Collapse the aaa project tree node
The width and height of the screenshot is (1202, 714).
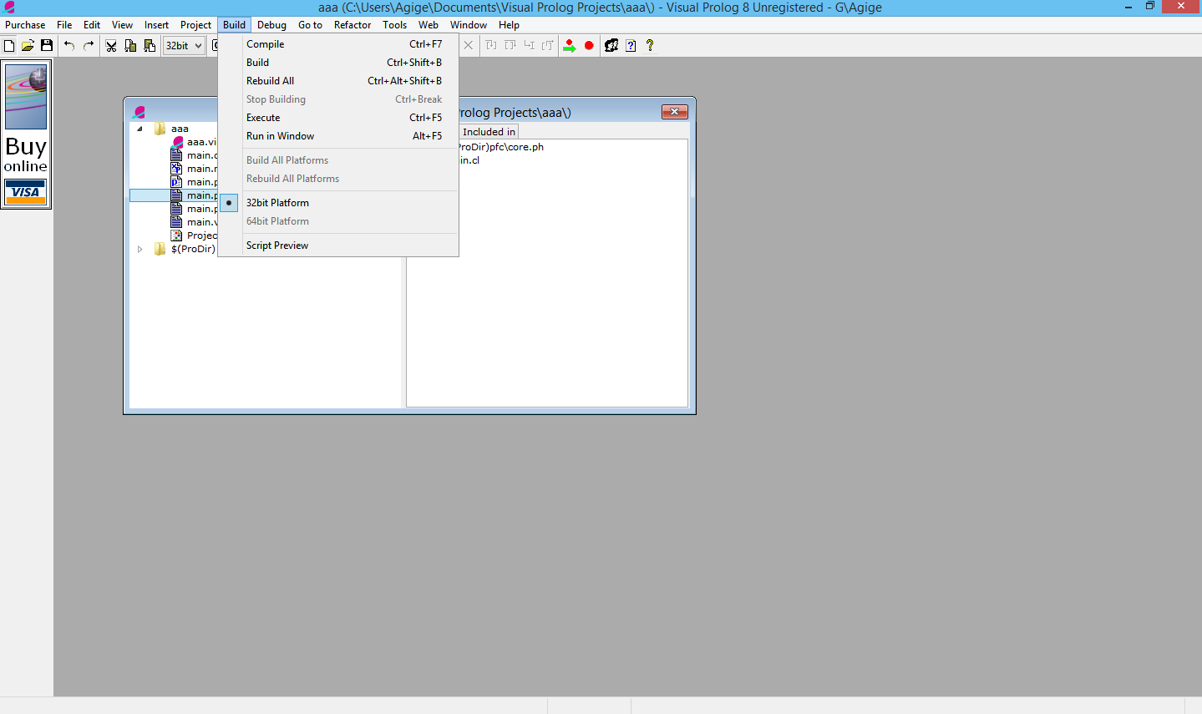click(139, 129)
